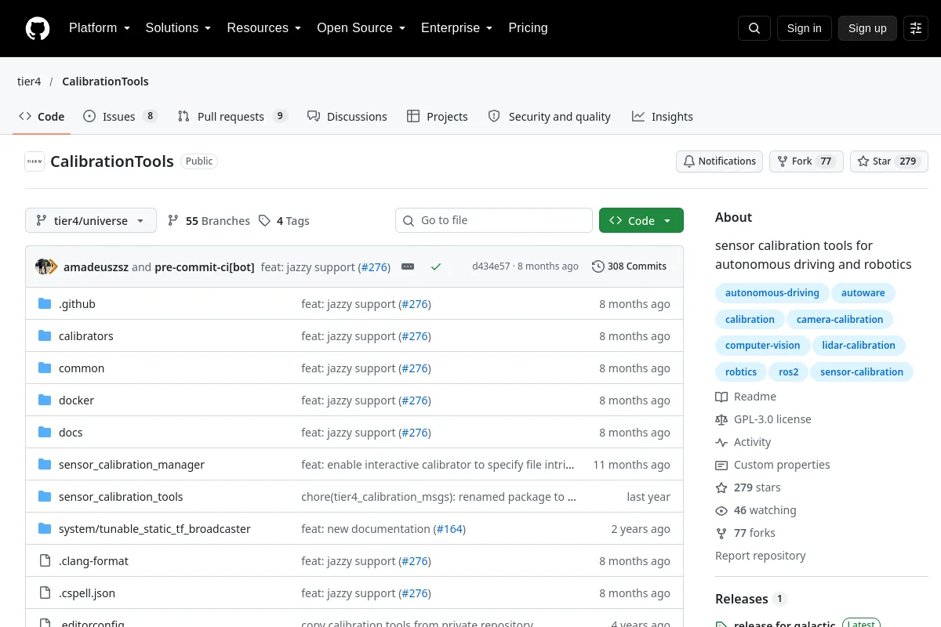
Task: Click the Activity pulse icon
Action: tap(721, 442)
